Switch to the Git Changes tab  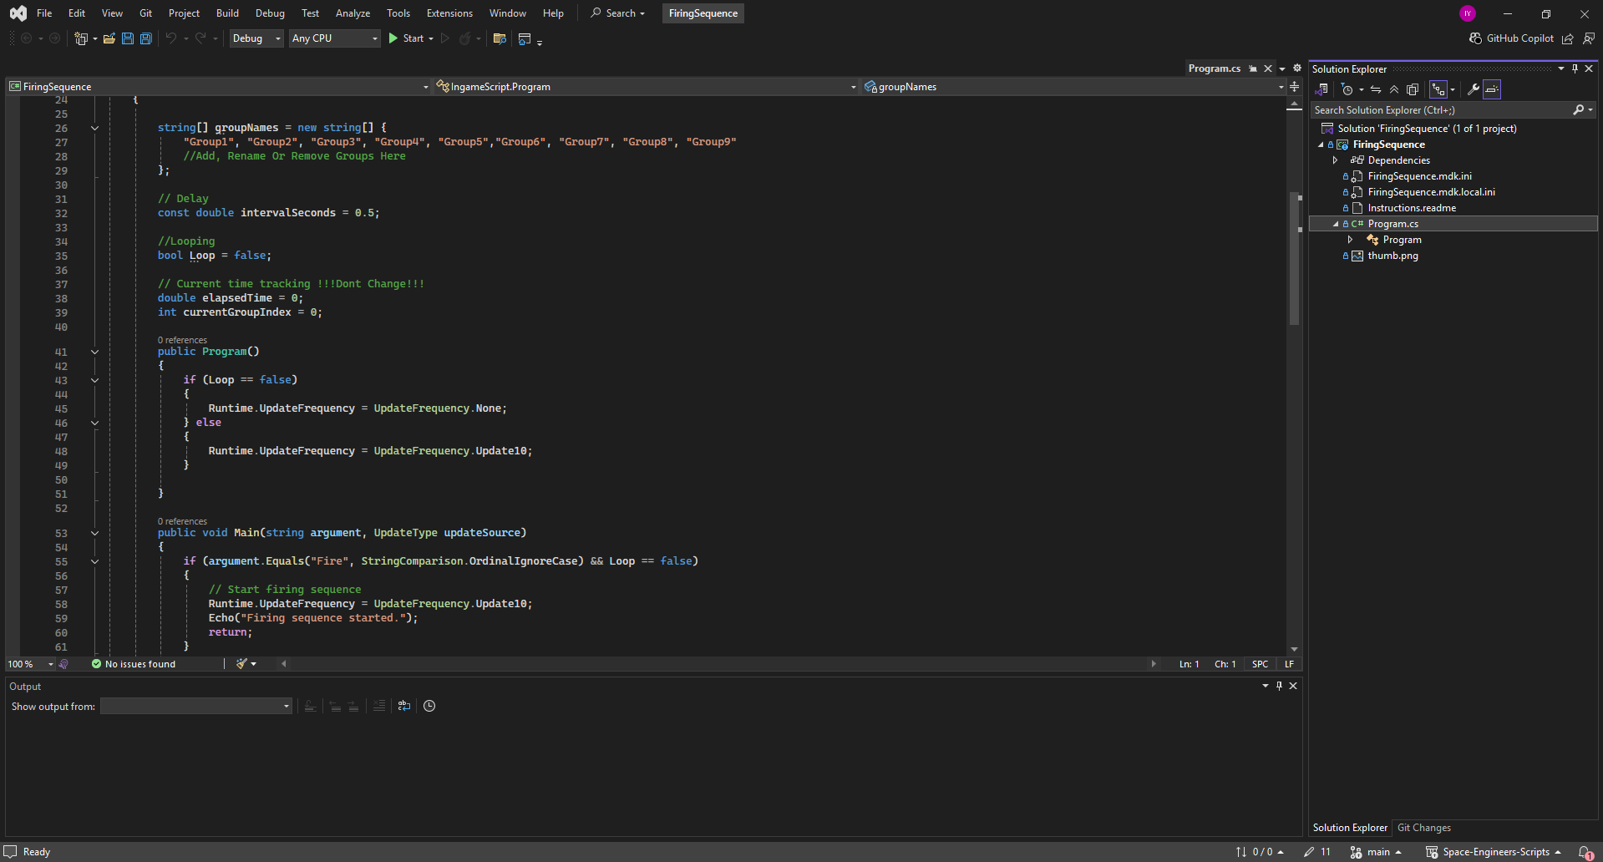click(1424, 828)
